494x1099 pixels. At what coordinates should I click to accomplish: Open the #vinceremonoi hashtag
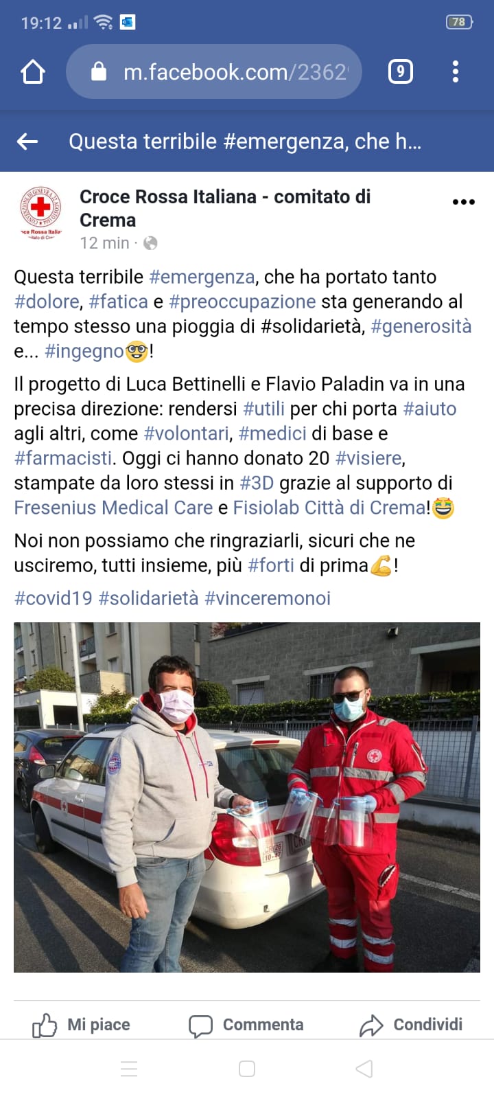268,598
